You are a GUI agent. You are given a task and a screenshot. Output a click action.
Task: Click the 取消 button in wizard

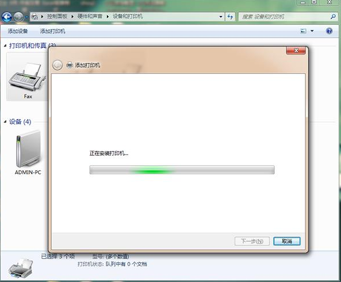coord(287,241)
